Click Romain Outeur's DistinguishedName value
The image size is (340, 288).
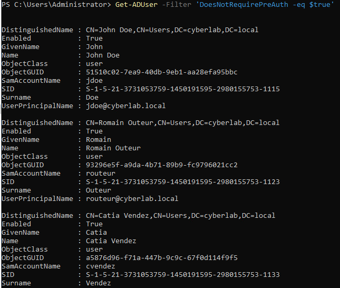182,123
